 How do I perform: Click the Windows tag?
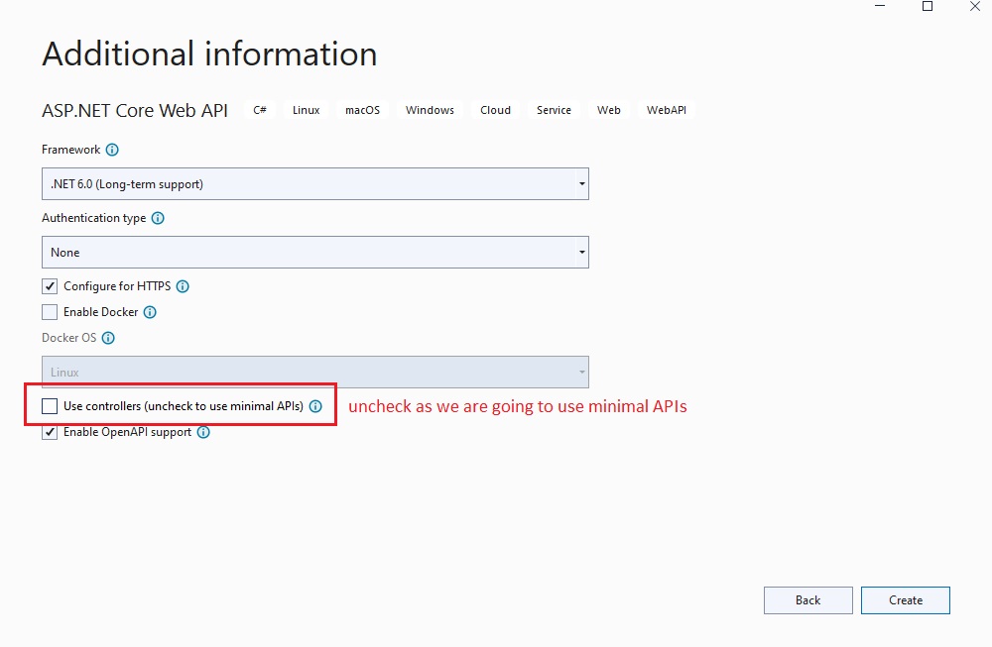click(x=431, y=110)
